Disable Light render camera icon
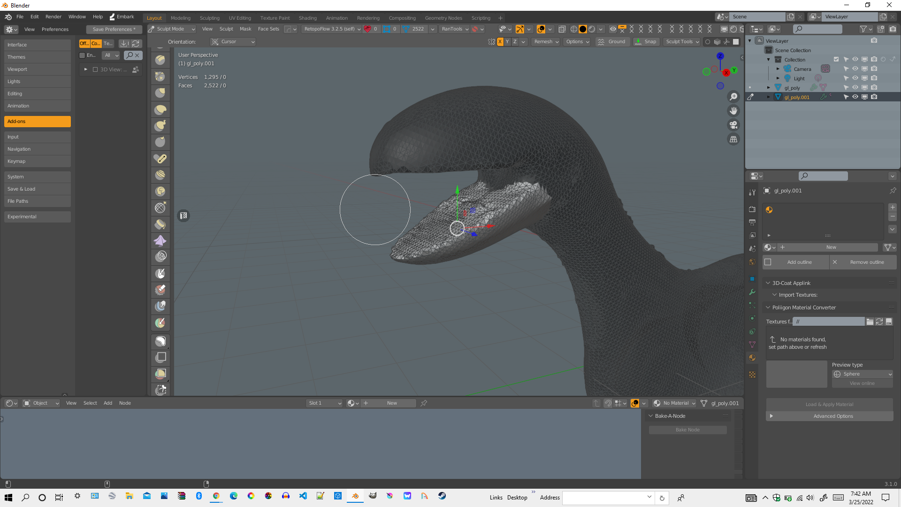The image size is (901, 507). tap(874, 78)
